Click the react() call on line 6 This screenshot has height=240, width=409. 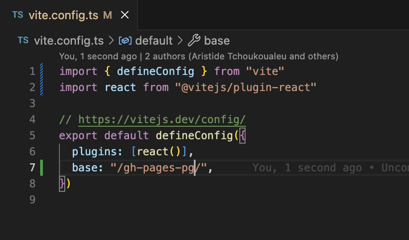click(159, 152)
